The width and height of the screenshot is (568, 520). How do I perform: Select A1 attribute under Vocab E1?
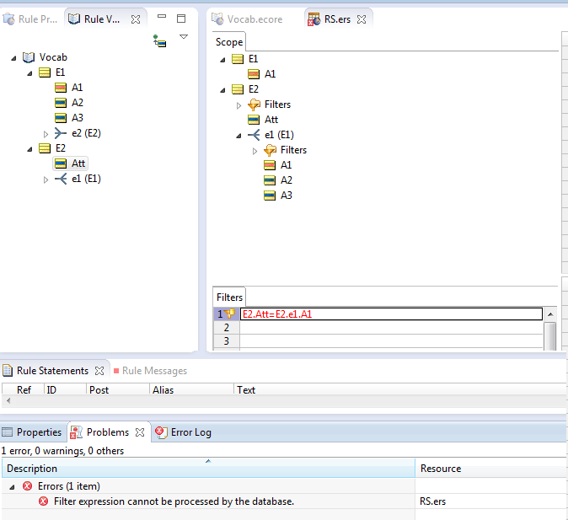(69, 88)
